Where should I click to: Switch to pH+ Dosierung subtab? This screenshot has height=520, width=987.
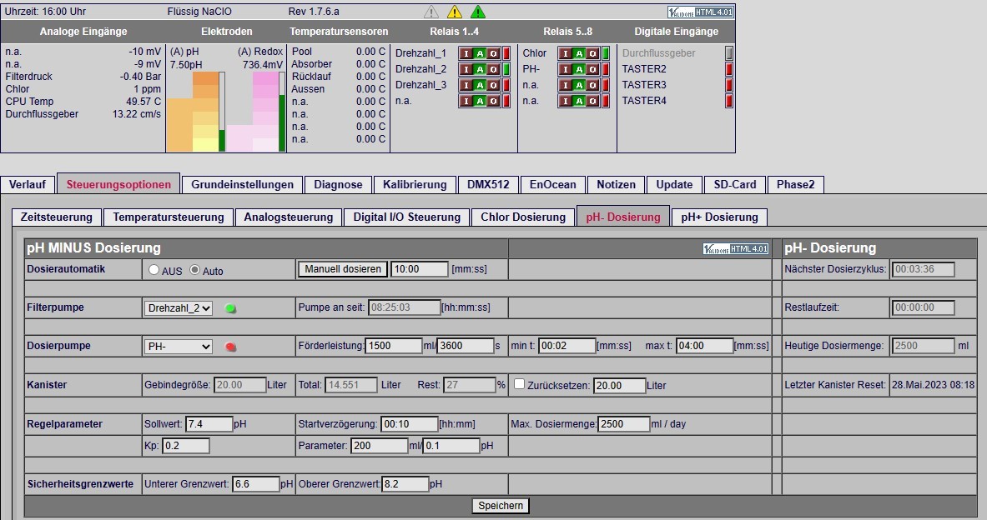[719, 217]
